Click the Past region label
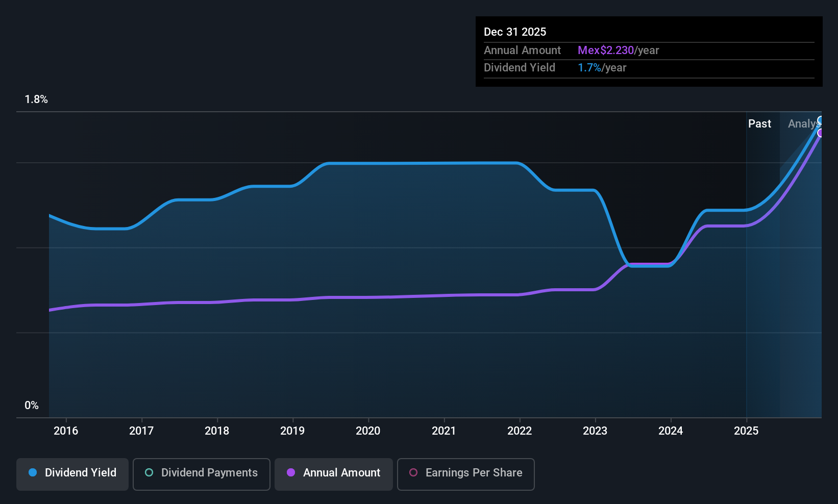The width and height of the screenshot is (838, 504). 759,123
